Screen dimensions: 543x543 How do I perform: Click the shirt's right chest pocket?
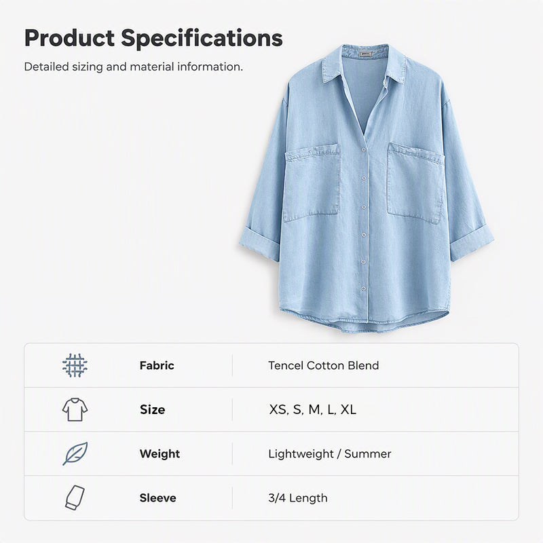(x=415, y=183)
